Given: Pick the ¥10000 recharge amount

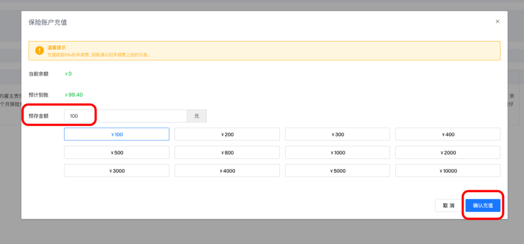Looking at the screenshot, I should pos(448,171).
